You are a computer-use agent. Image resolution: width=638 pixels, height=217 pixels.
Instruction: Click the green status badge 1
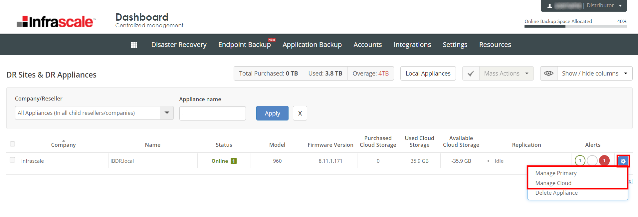coord(234,161)
